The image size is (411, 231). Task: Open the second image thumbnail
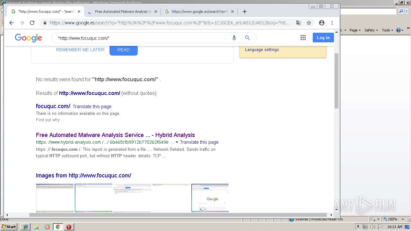[94, 198]
